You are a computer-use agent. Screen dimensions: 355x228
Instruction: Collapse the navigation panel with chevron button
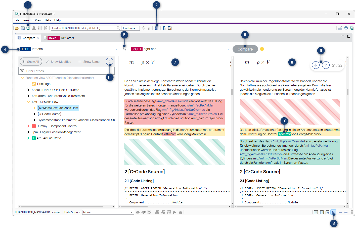(x=110, y=62)
